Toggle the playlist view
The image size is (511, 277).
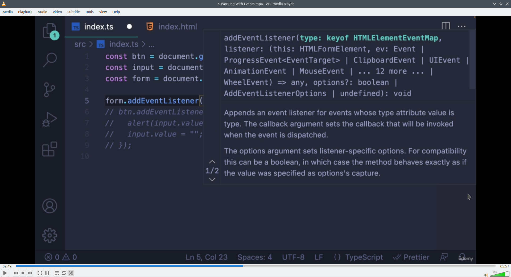[57, 273]
